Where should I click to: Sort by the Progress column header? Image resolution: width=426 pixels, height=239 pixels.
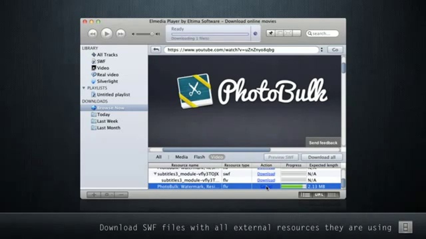[x=294, y=165]
